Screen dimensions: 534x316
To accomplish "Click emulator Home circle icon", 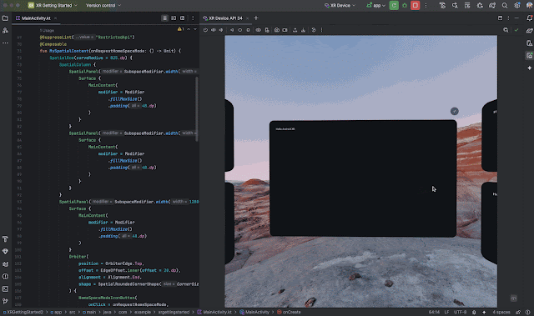I will (x=239, y=30).
